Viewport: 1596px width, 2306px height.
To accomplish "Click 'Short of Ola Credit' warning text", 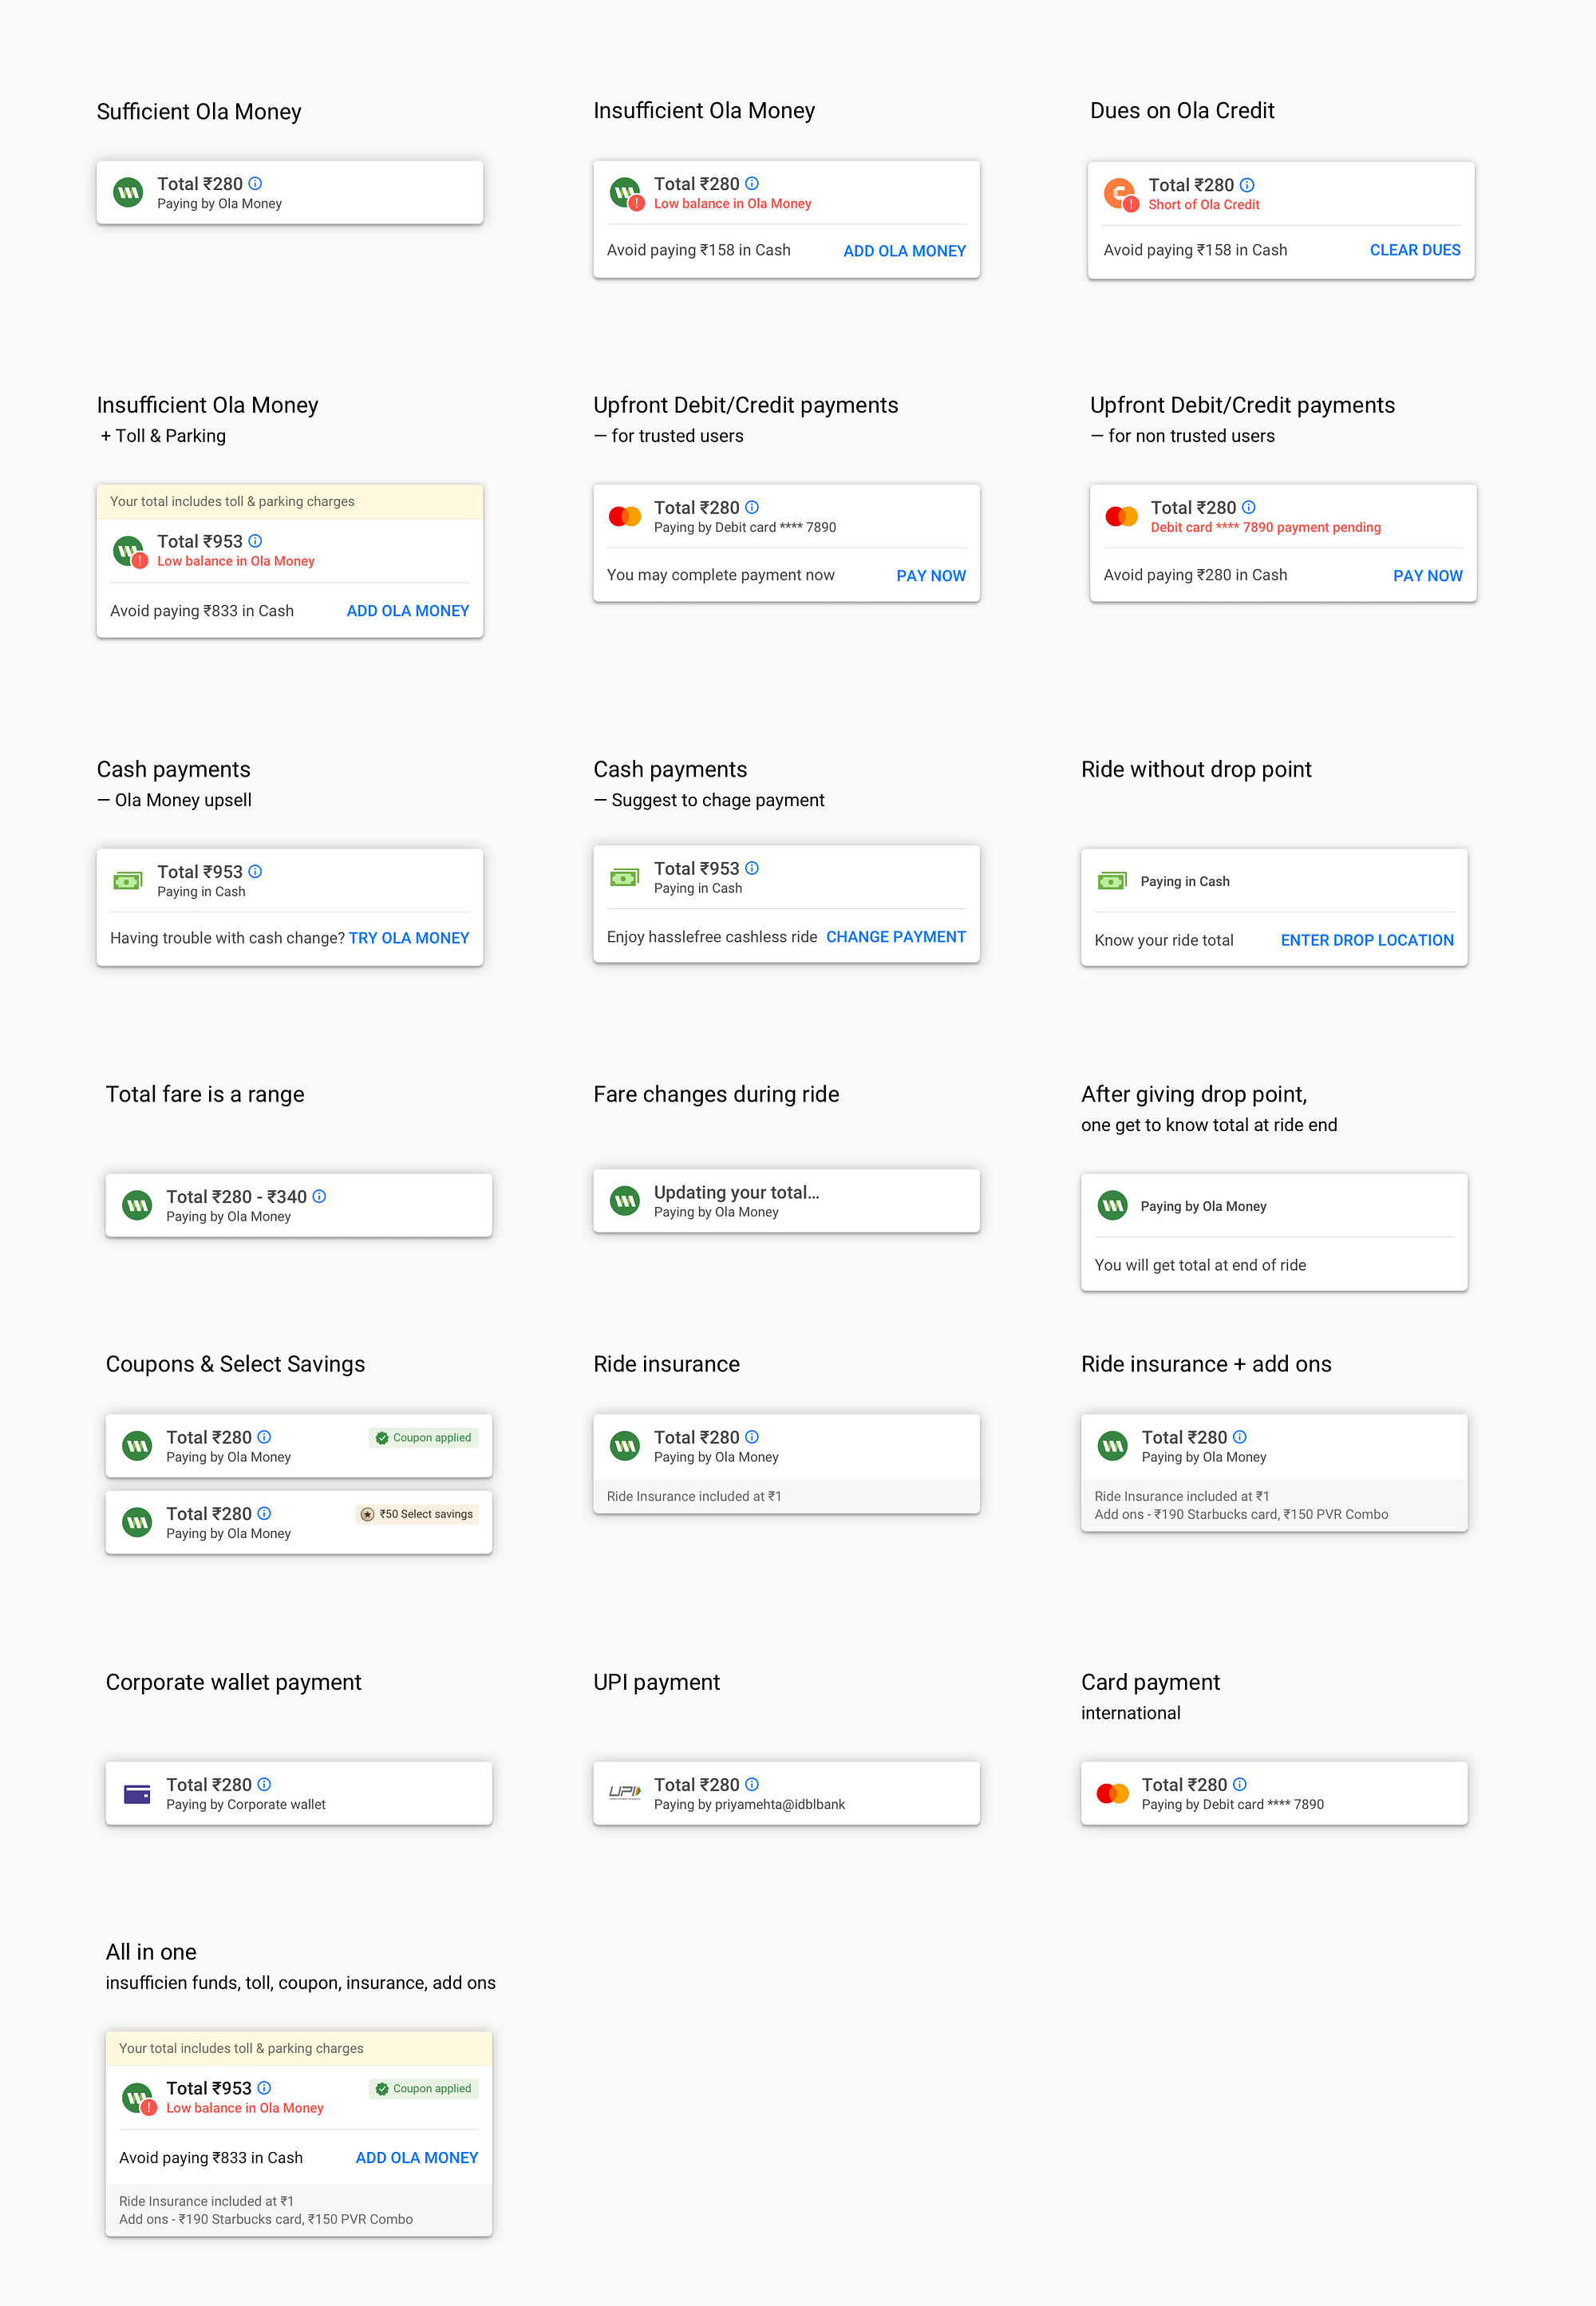I will (1204, 205).
